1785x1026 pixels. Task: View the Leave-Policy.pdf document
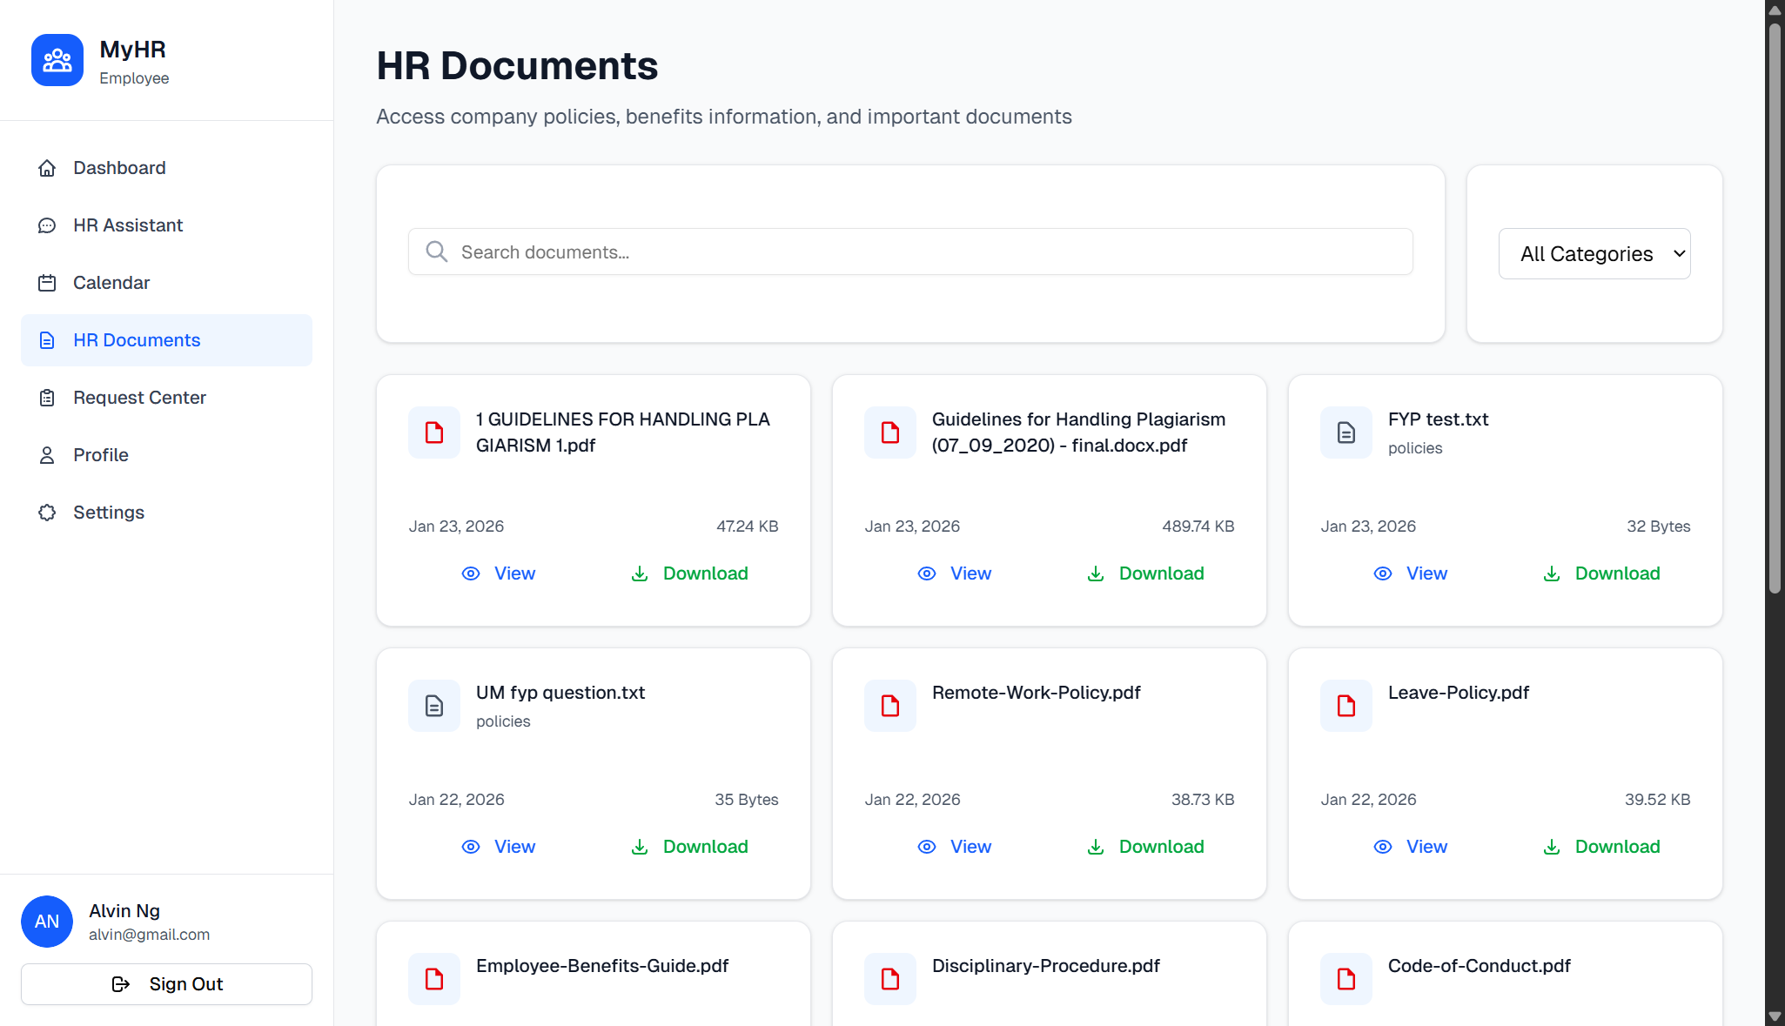click(1410, 846)
